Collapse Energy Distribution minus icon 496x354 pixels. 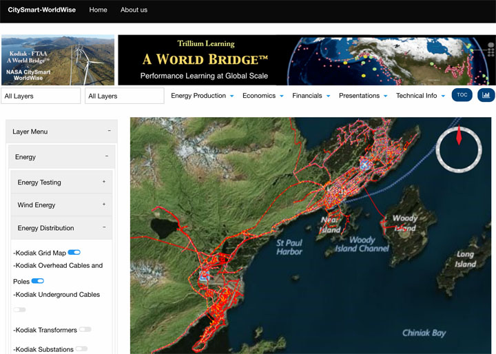[x=104, y=227]
